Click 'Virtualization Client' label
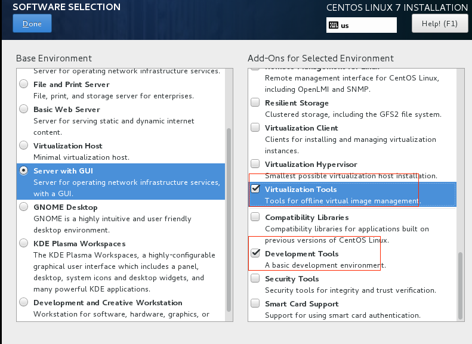Screen dimensions: 472x344 pos(301,128)
